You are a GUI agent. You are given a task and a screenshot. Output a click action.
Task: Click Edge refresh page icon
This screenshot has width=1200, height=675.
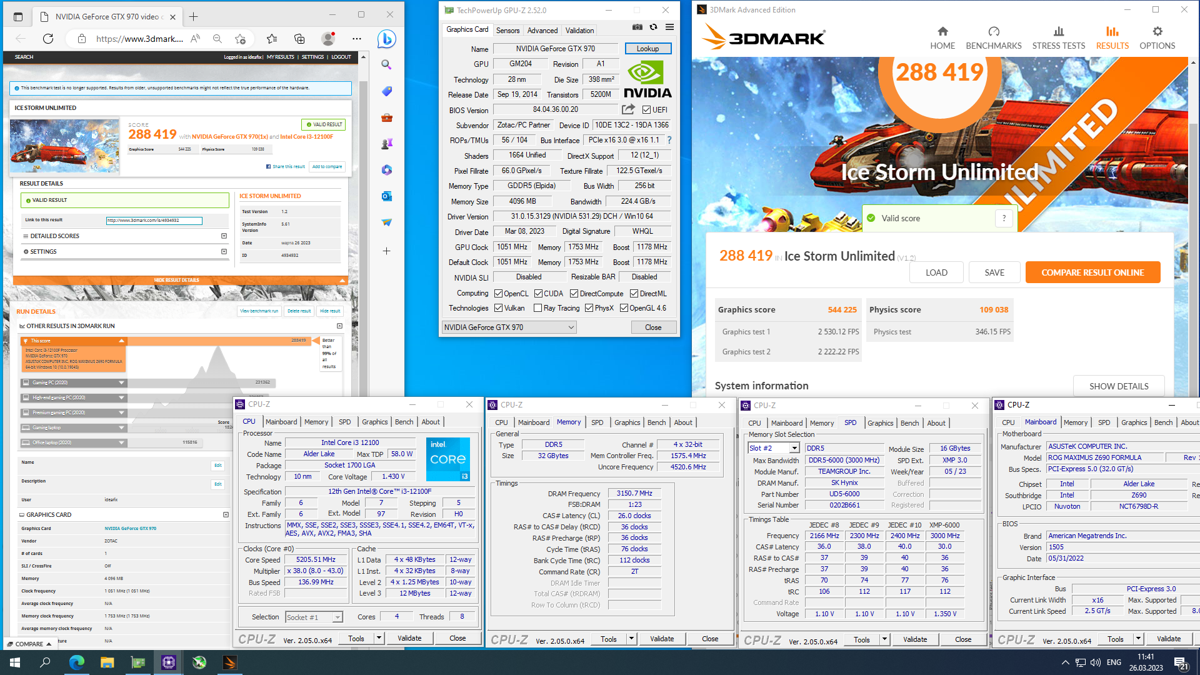click(x=48, y=39)
